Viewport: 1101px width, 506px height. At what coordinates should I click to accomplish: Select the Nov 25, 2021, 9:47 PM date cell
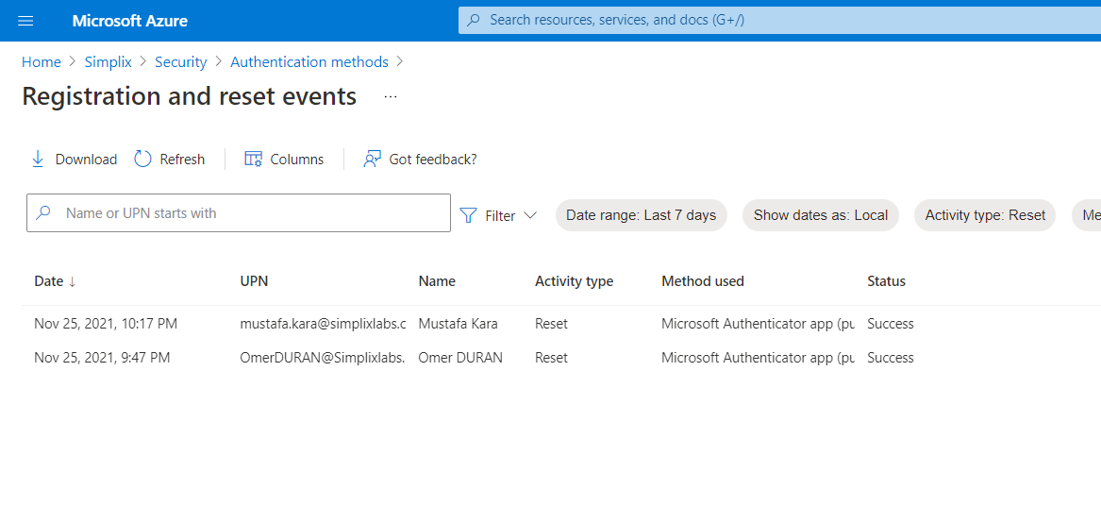pos(102,358)
